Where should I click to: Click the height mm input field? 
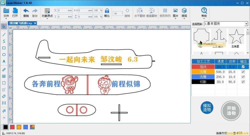pyautogui.click(x=85, y=16)
